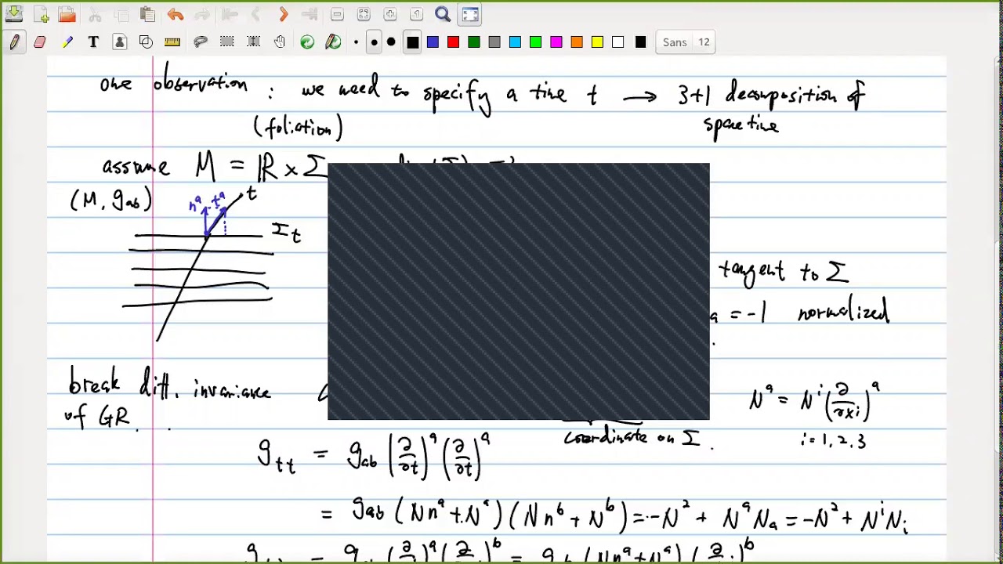Select the vertical space tool
Image resolution: width=1003 pixels, height=564 pixels.
coord(253,42)
